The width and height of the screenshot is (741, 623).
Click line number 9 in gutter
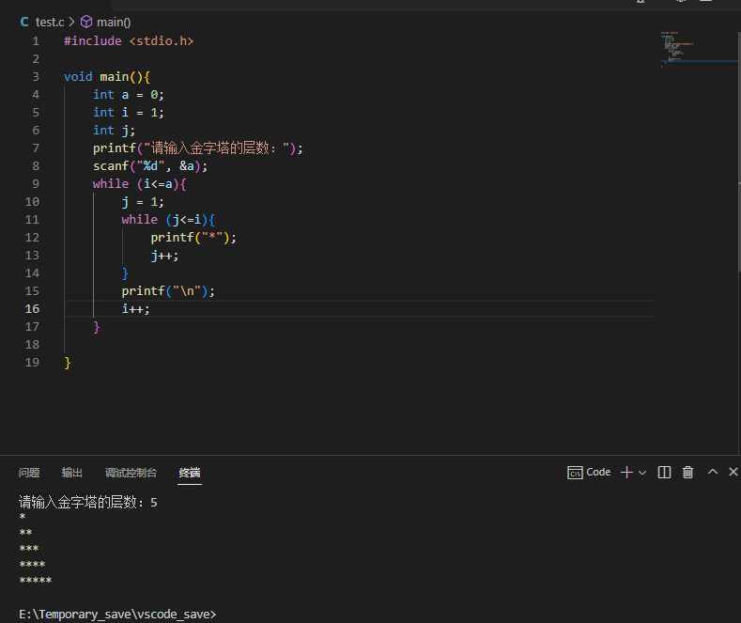tap(36, 184)
